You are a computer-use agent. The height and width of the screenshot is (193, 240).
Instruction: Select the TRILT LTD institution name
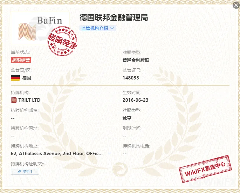29,100
